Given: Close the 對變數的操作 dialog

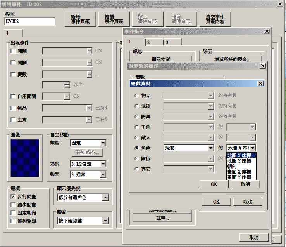Looking at the screenshot, I should point(262,66).
